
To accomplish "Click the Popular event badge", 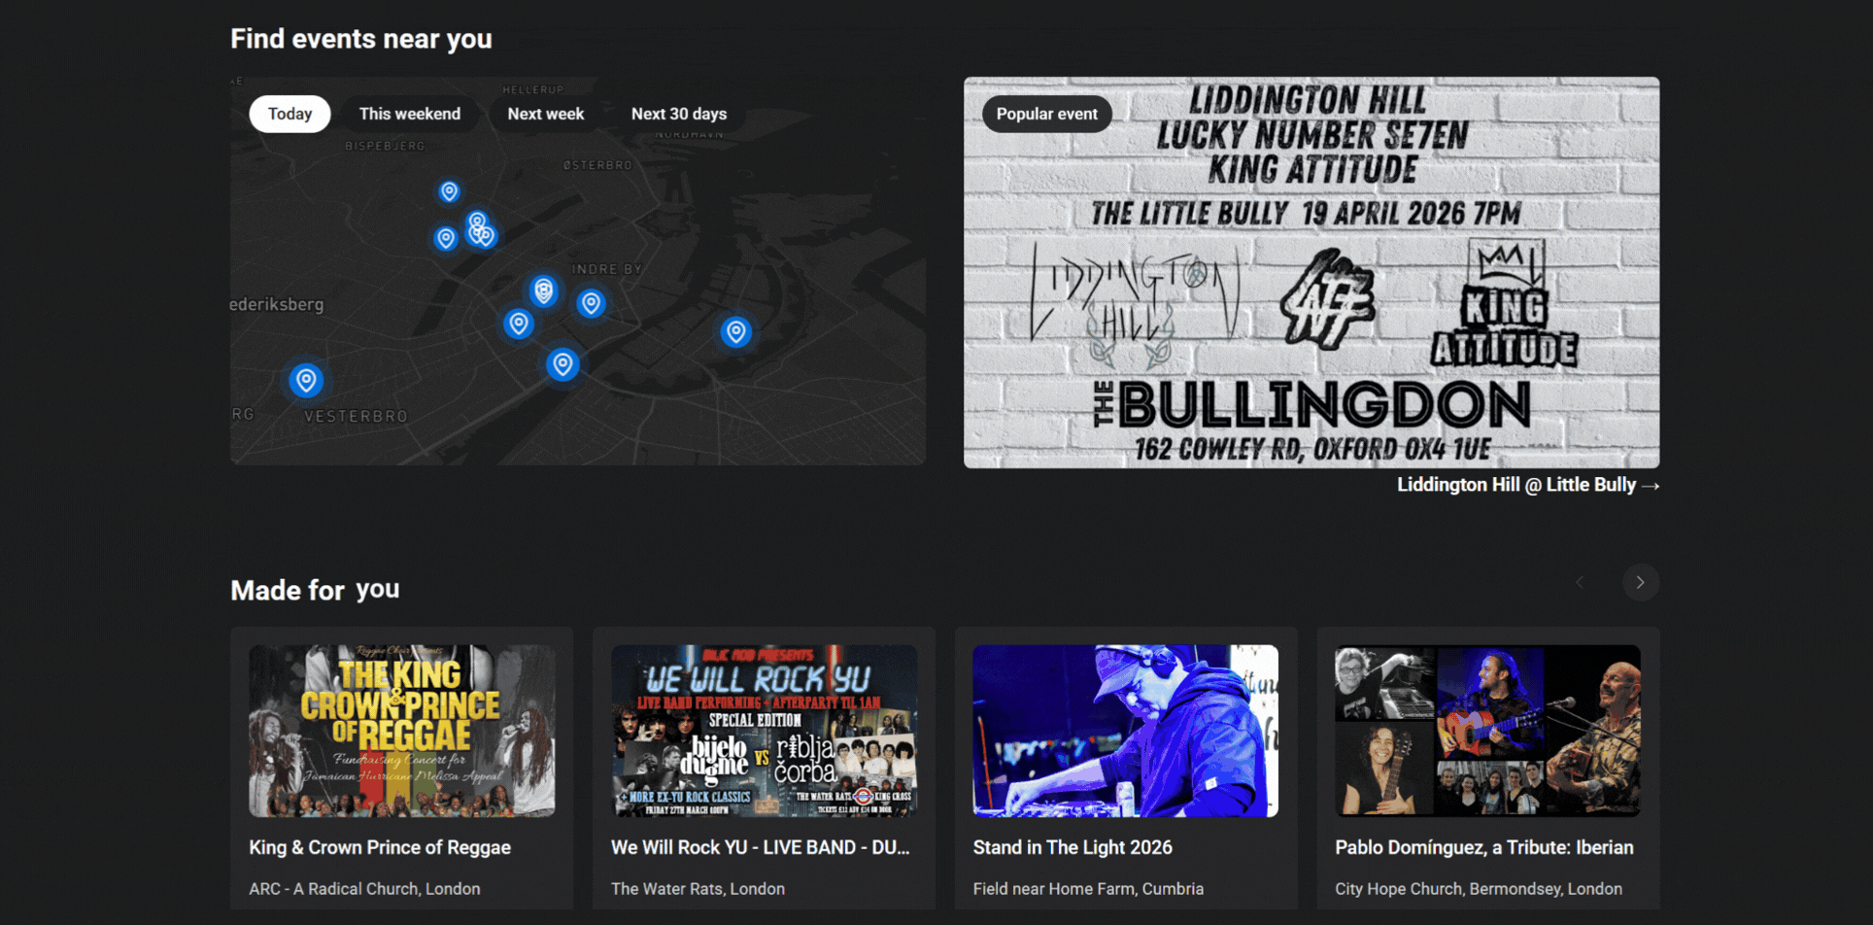I will [1046, 114].
